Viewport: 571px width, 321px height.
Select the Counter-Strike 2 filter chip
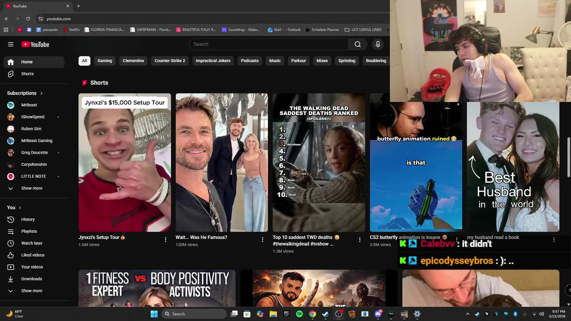click(170, 61)
